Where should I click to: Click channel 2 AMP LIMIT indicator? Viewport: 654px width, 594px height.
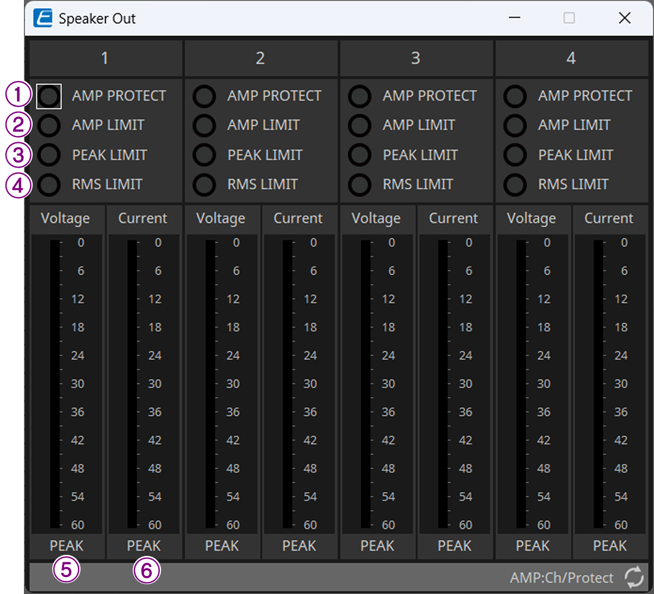click(205, 126)
